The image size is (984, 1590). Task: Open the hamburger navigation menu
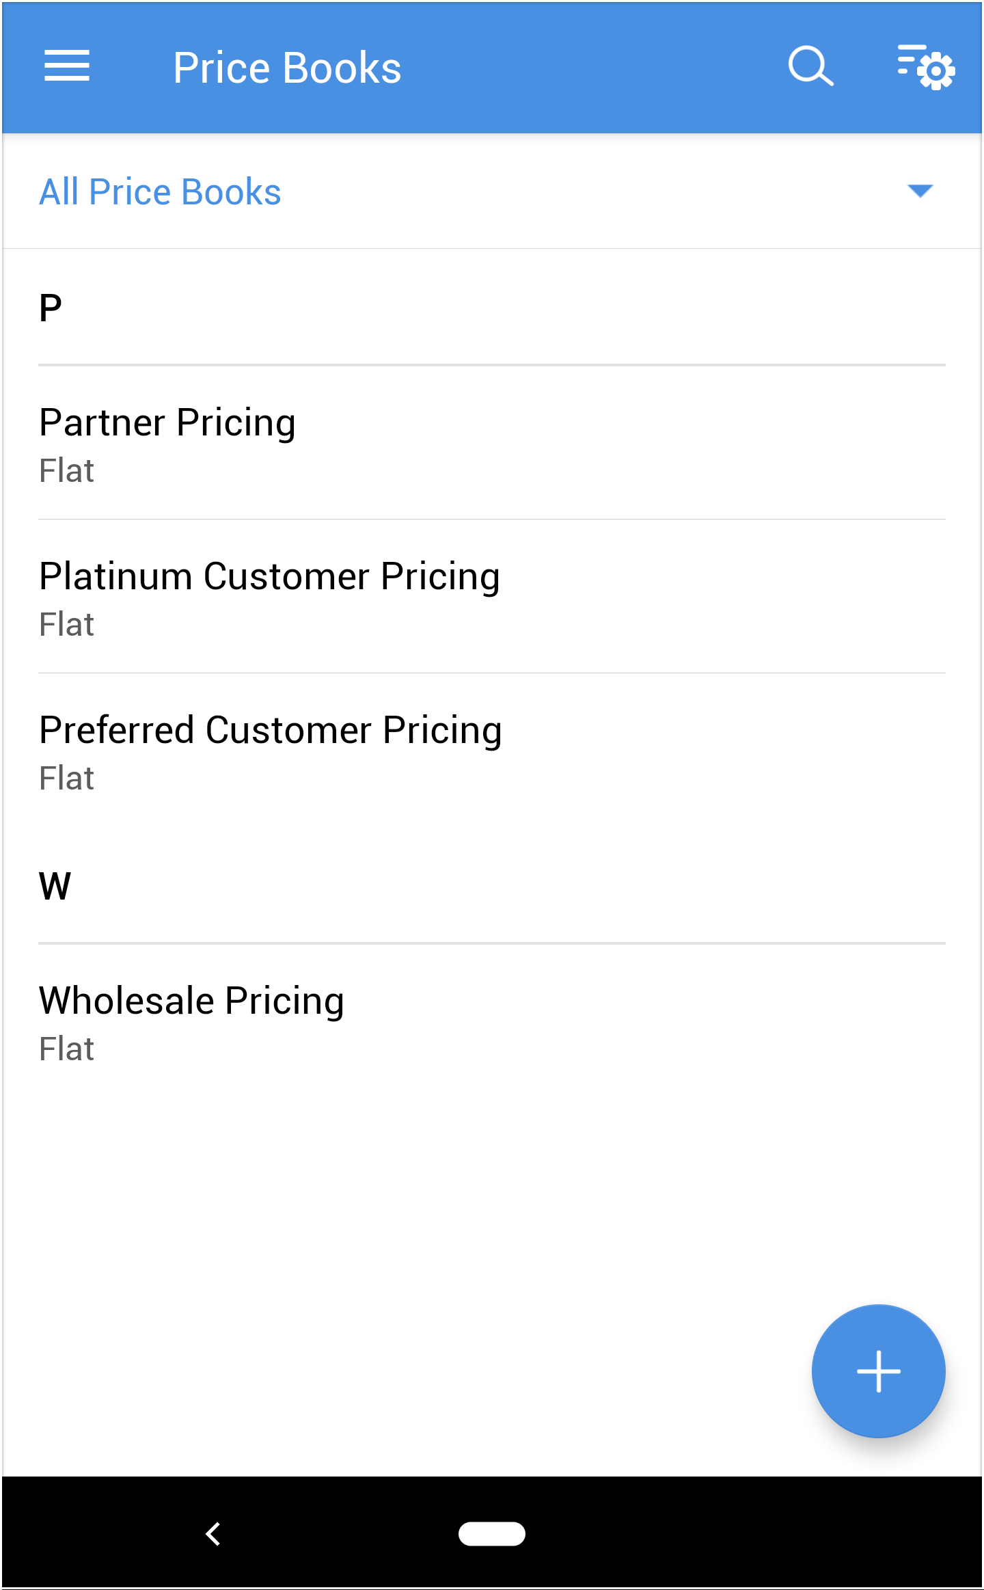coord(67,66)
